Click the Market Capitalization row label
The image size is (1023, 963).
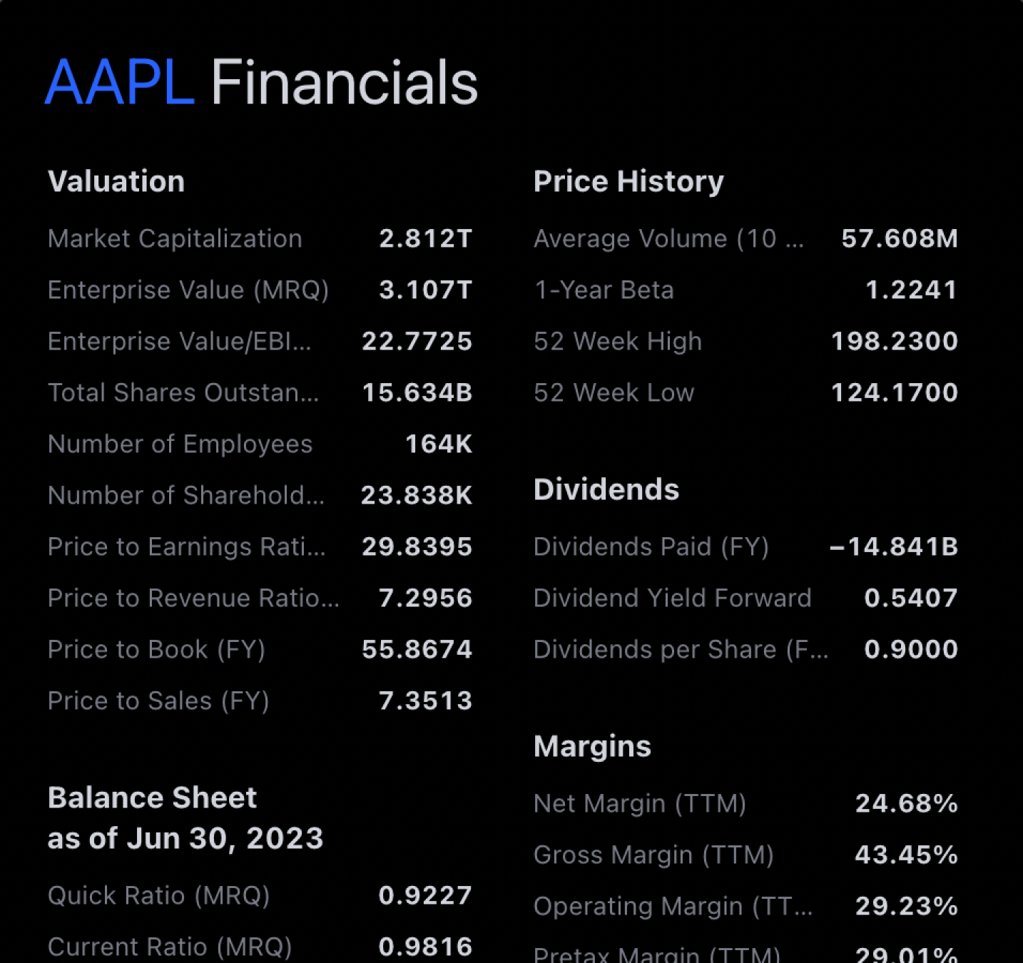tap(175, 239)
